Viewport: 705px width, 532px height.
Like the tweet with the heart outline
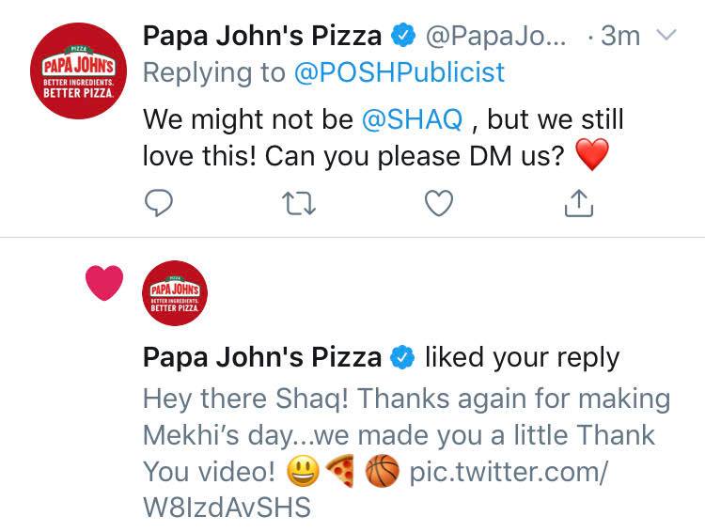pos(439,203)
